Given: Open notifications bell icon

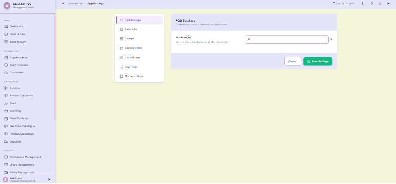Looking at the screenshot, I should pyautogui.click(x=372, y=4).
